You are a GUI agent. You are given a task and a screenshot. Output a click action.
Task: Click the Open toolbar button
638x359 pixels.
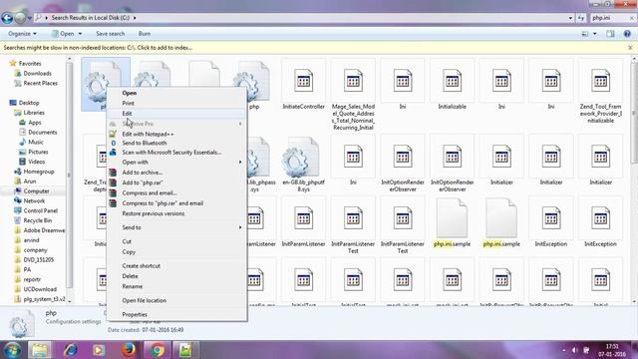click(62, 34)
